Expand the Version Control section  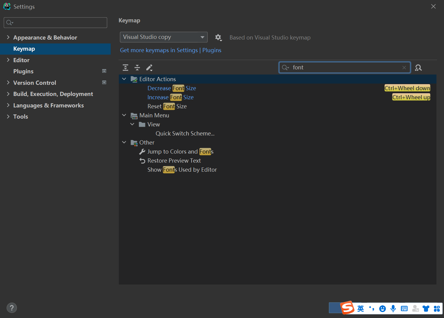(x=8, y=82)
